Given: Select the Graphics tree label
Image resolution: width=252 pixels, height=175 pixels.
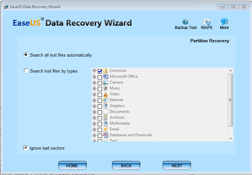Looking at the screenshot, I should tap(117, 106).
